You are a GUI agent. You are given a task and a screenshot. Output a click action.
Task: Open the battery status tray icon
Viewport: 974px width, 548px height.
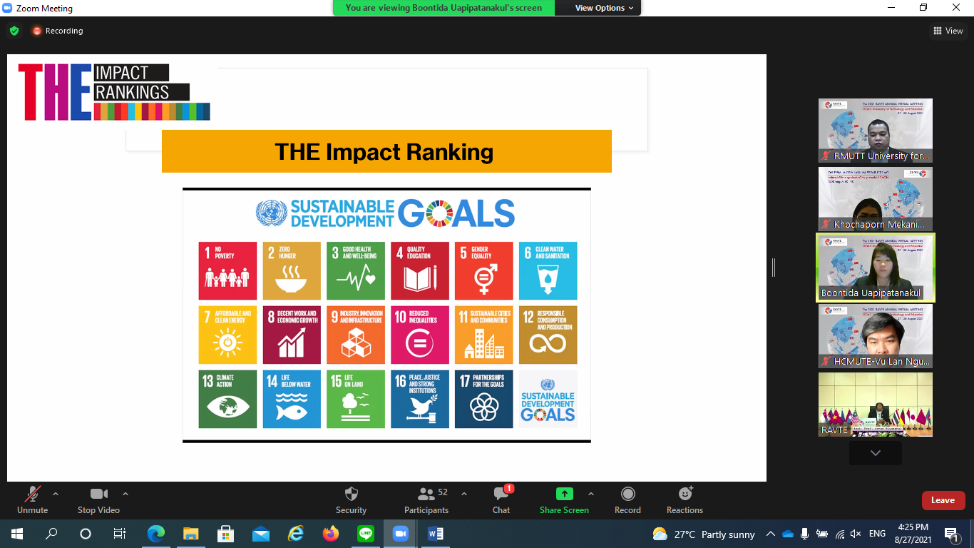click(822, 534)
